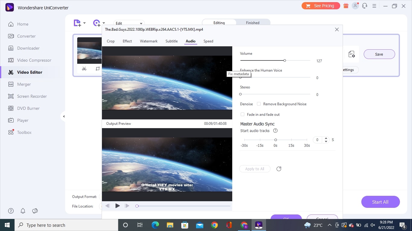412x231 pixels.
Task: Switch to the Watermark tab
Action: pos(149,41)
